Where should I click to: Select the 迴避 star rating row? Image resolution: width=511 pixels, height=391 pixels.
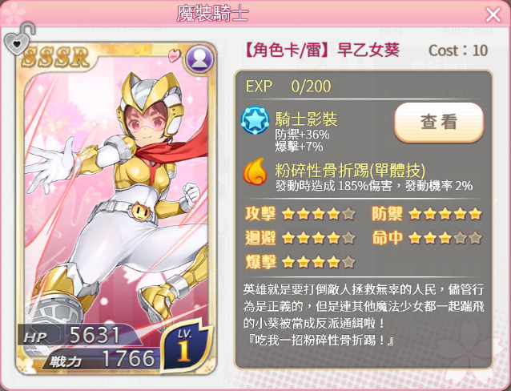tap(300, 238)
